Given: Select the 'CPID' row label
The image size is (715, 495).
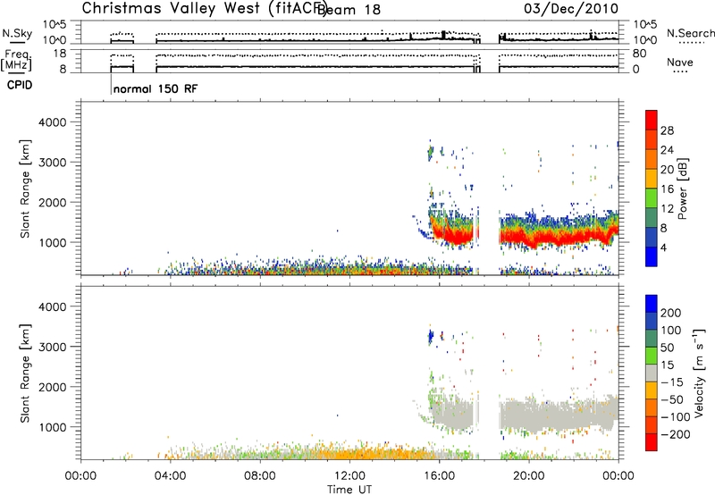Looking at the screenshot, I should click(x=20, y=85).
